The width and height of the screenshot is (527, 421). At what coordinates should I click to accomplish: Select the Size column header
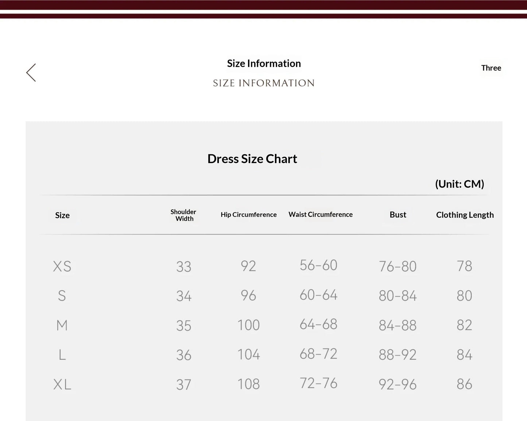click(62, 215)
